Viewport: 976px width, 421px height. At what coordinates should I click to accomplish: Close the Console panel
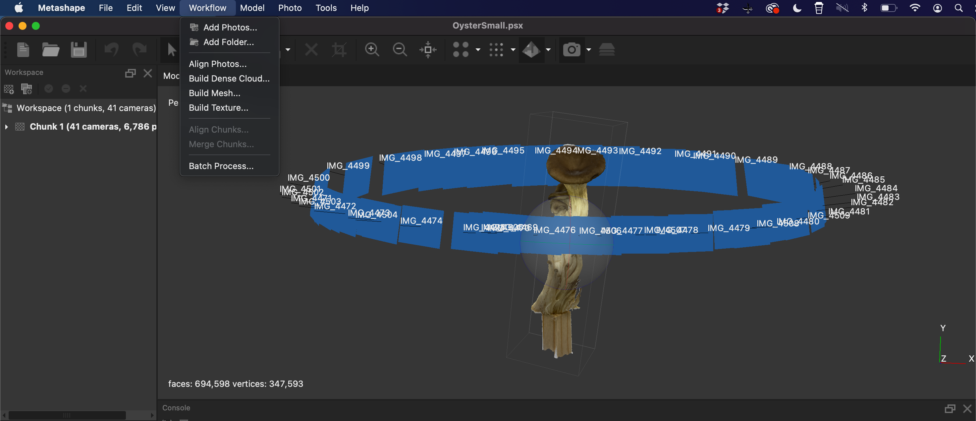point(967,408)
